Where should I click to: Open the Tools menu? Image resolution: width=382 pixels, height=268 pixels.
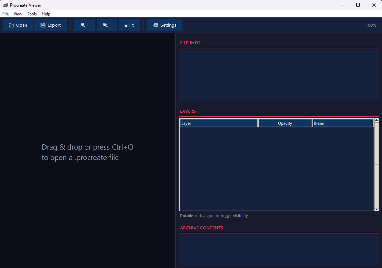[x=32, y=14]
